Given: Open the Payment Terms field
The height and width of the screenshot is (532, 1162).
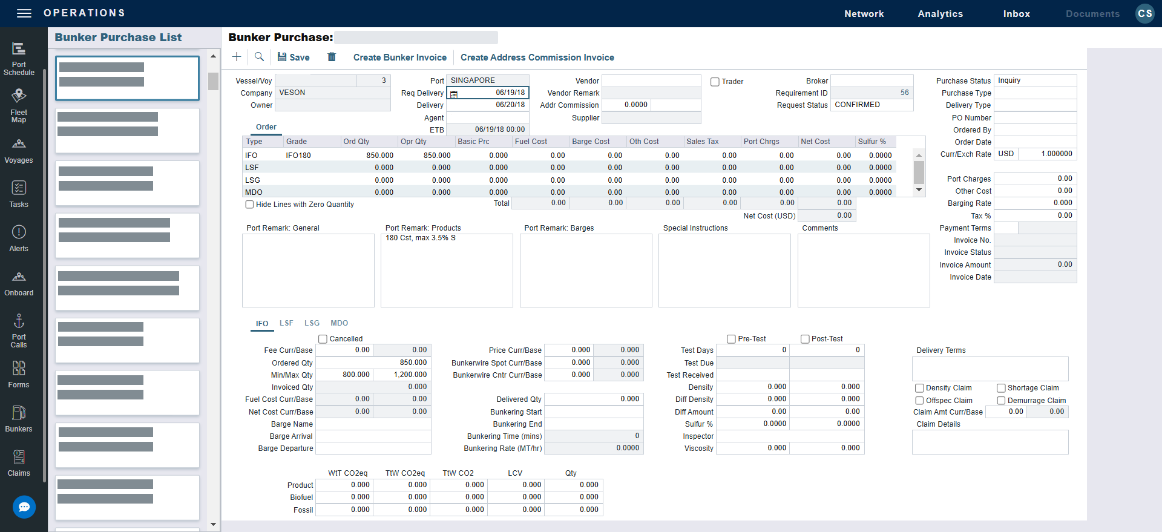Looking at the screenshot, I should click(x=1006, y=228).
